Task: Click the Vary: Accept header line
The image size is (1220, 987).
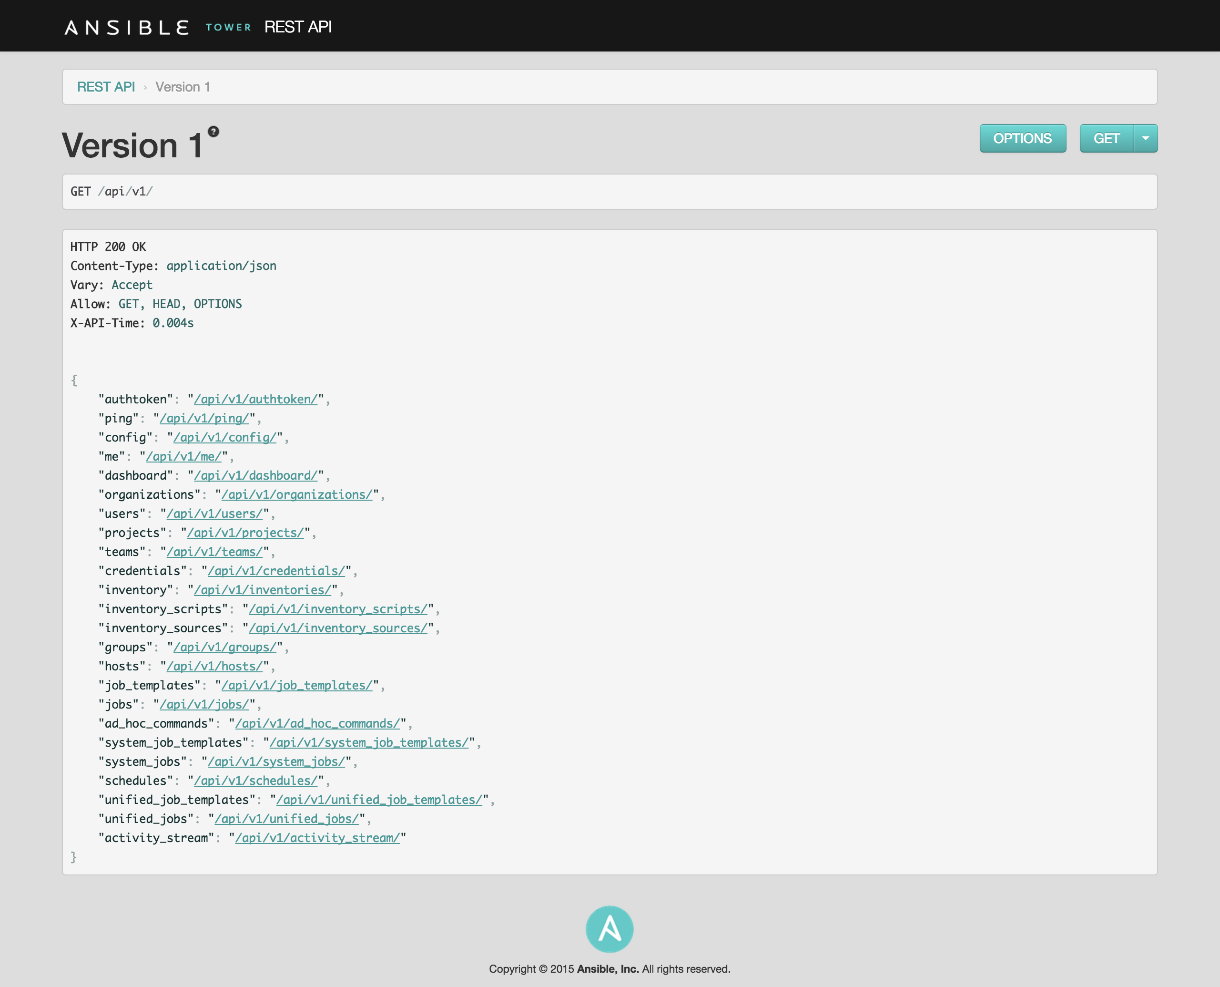Action: click(x=112, y=285)
